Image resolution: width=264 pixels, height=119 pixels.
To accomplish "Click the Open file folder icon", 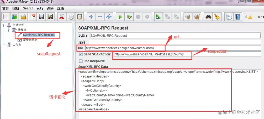I will click(x=24, y=17).
